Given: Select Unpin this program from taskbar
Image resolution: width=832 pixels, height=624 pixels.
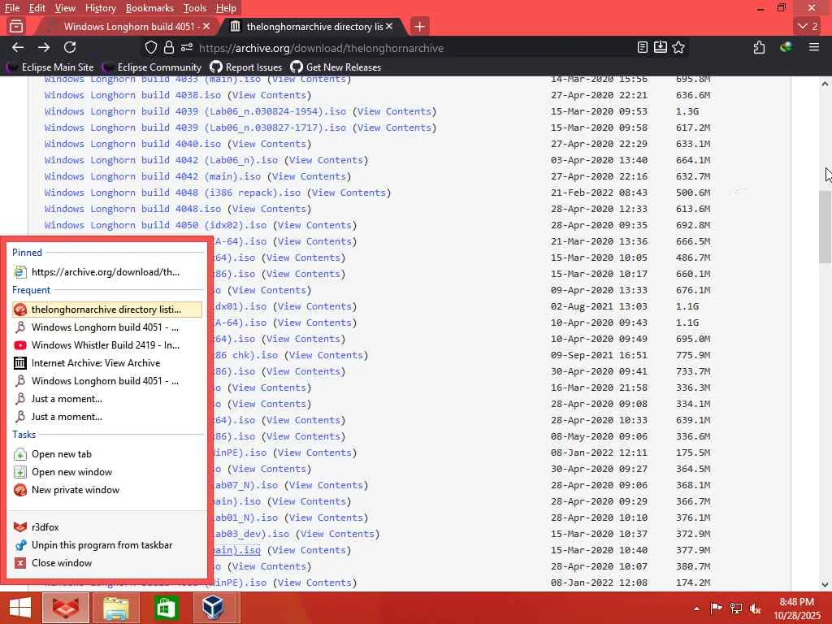Looking at the screenshot, I should (106, 545).
